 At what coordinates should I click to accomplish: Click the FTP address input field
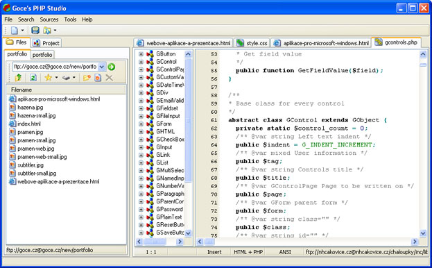pos(55,67)
